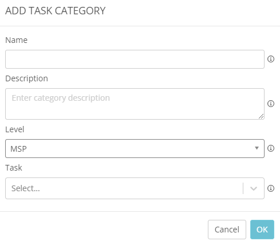Click the Task field label
Image resolution: width=280 pixels, height=241 pixels.
click(14, 168)
